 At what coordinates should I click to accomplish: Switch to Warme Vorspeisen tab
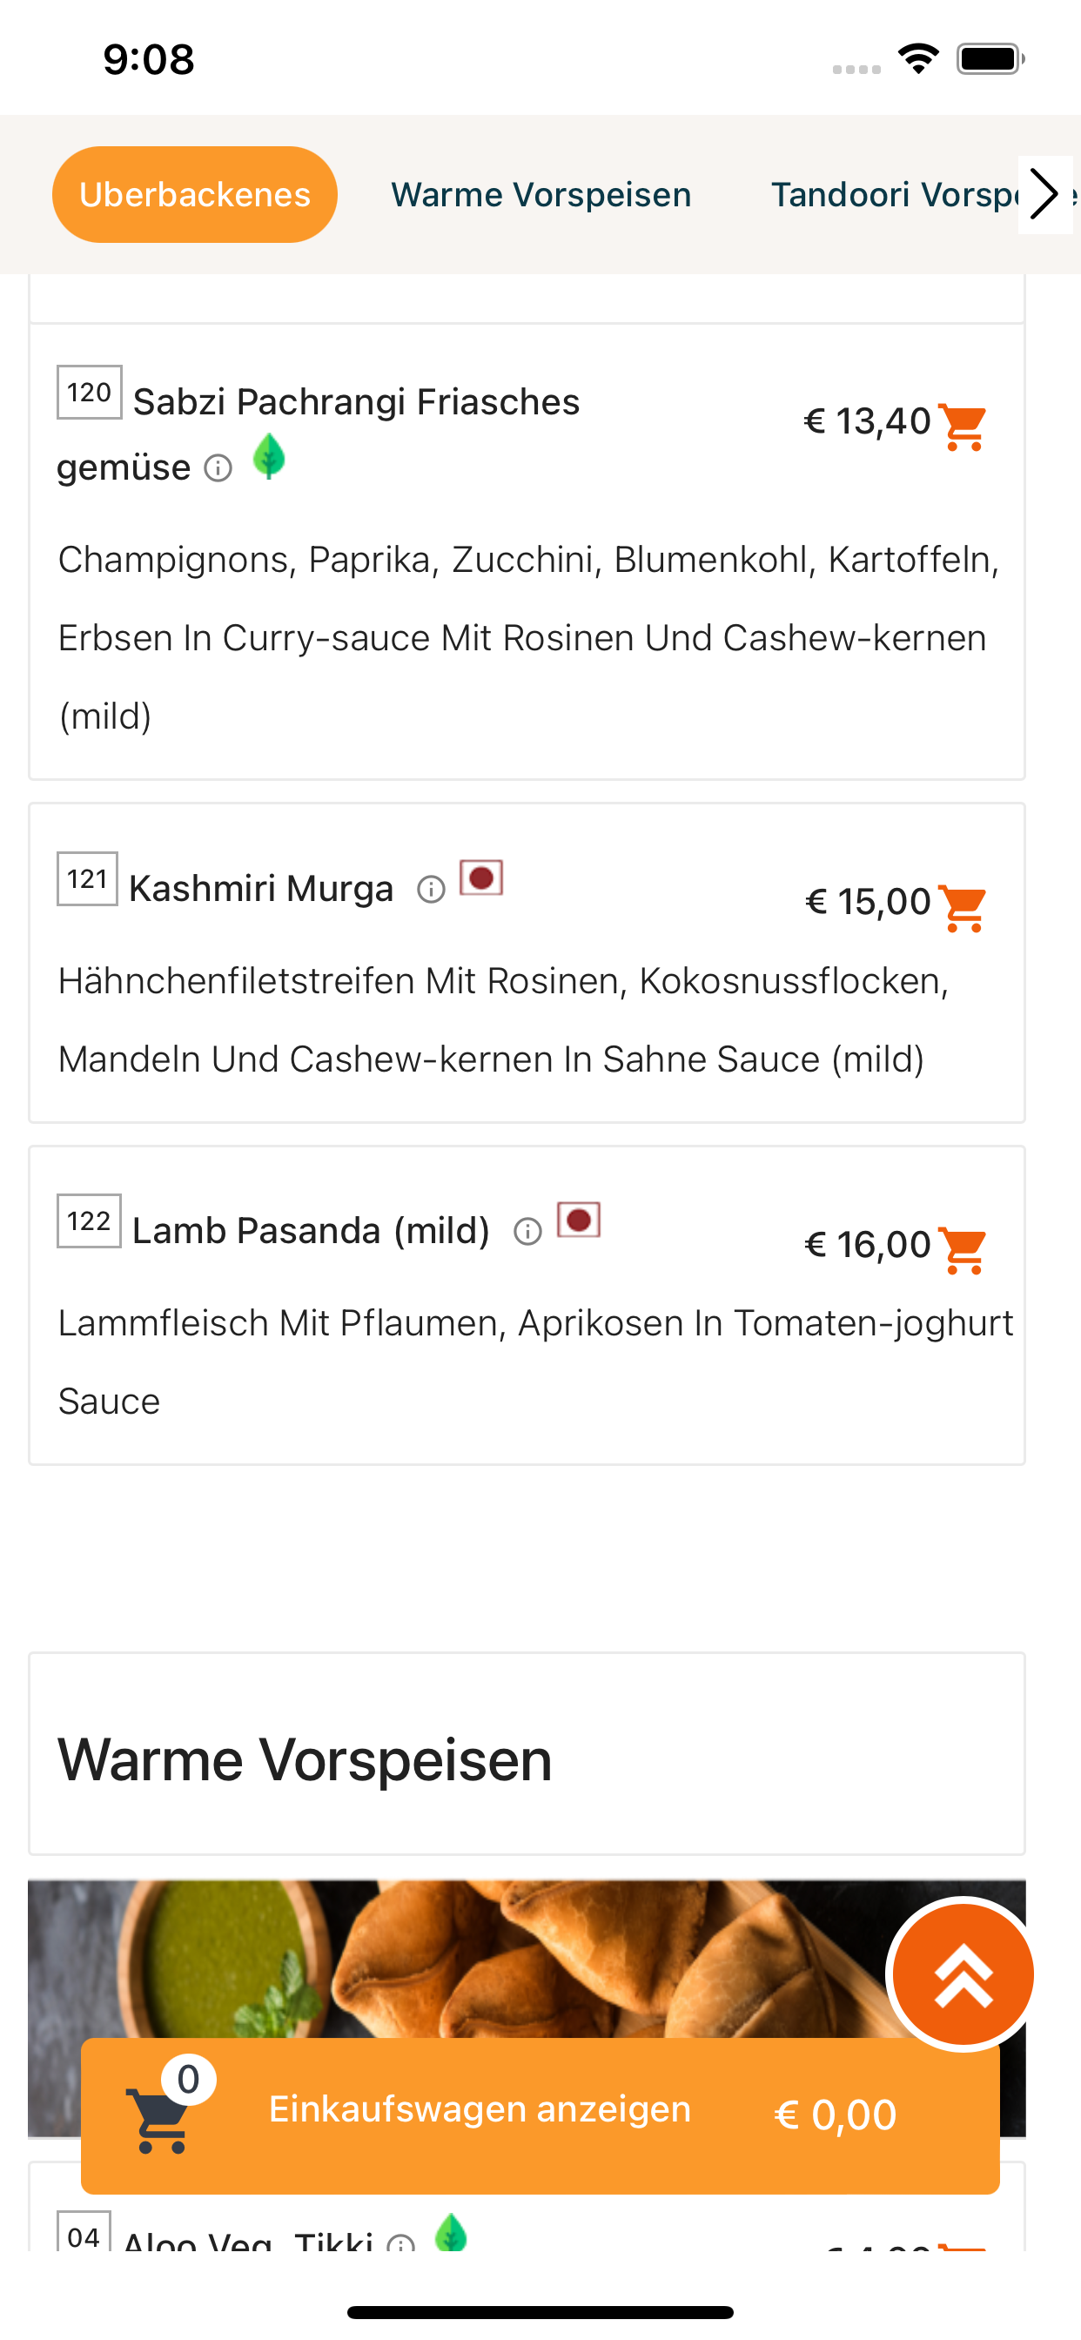point(540,194)
